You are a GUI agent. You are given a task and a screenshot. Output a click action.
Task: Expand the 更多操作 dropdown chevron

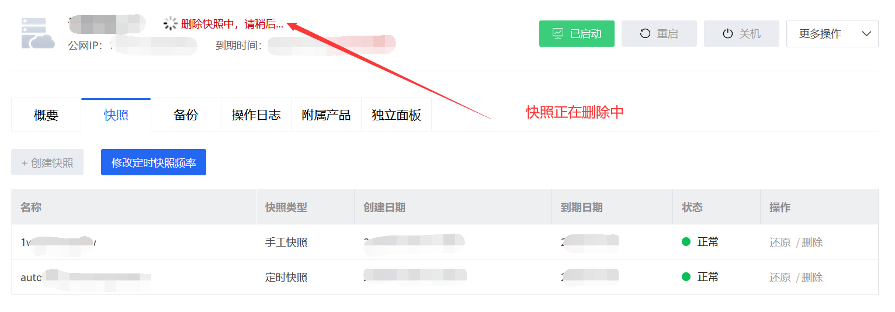pyautogui.click(x=867, y=33)
